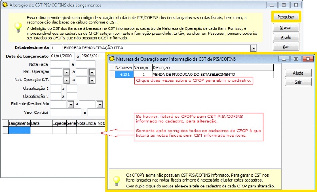Screen dimensions: 317x192
Task: Click the second Classificação 2 field
Action: coord(72,96)
